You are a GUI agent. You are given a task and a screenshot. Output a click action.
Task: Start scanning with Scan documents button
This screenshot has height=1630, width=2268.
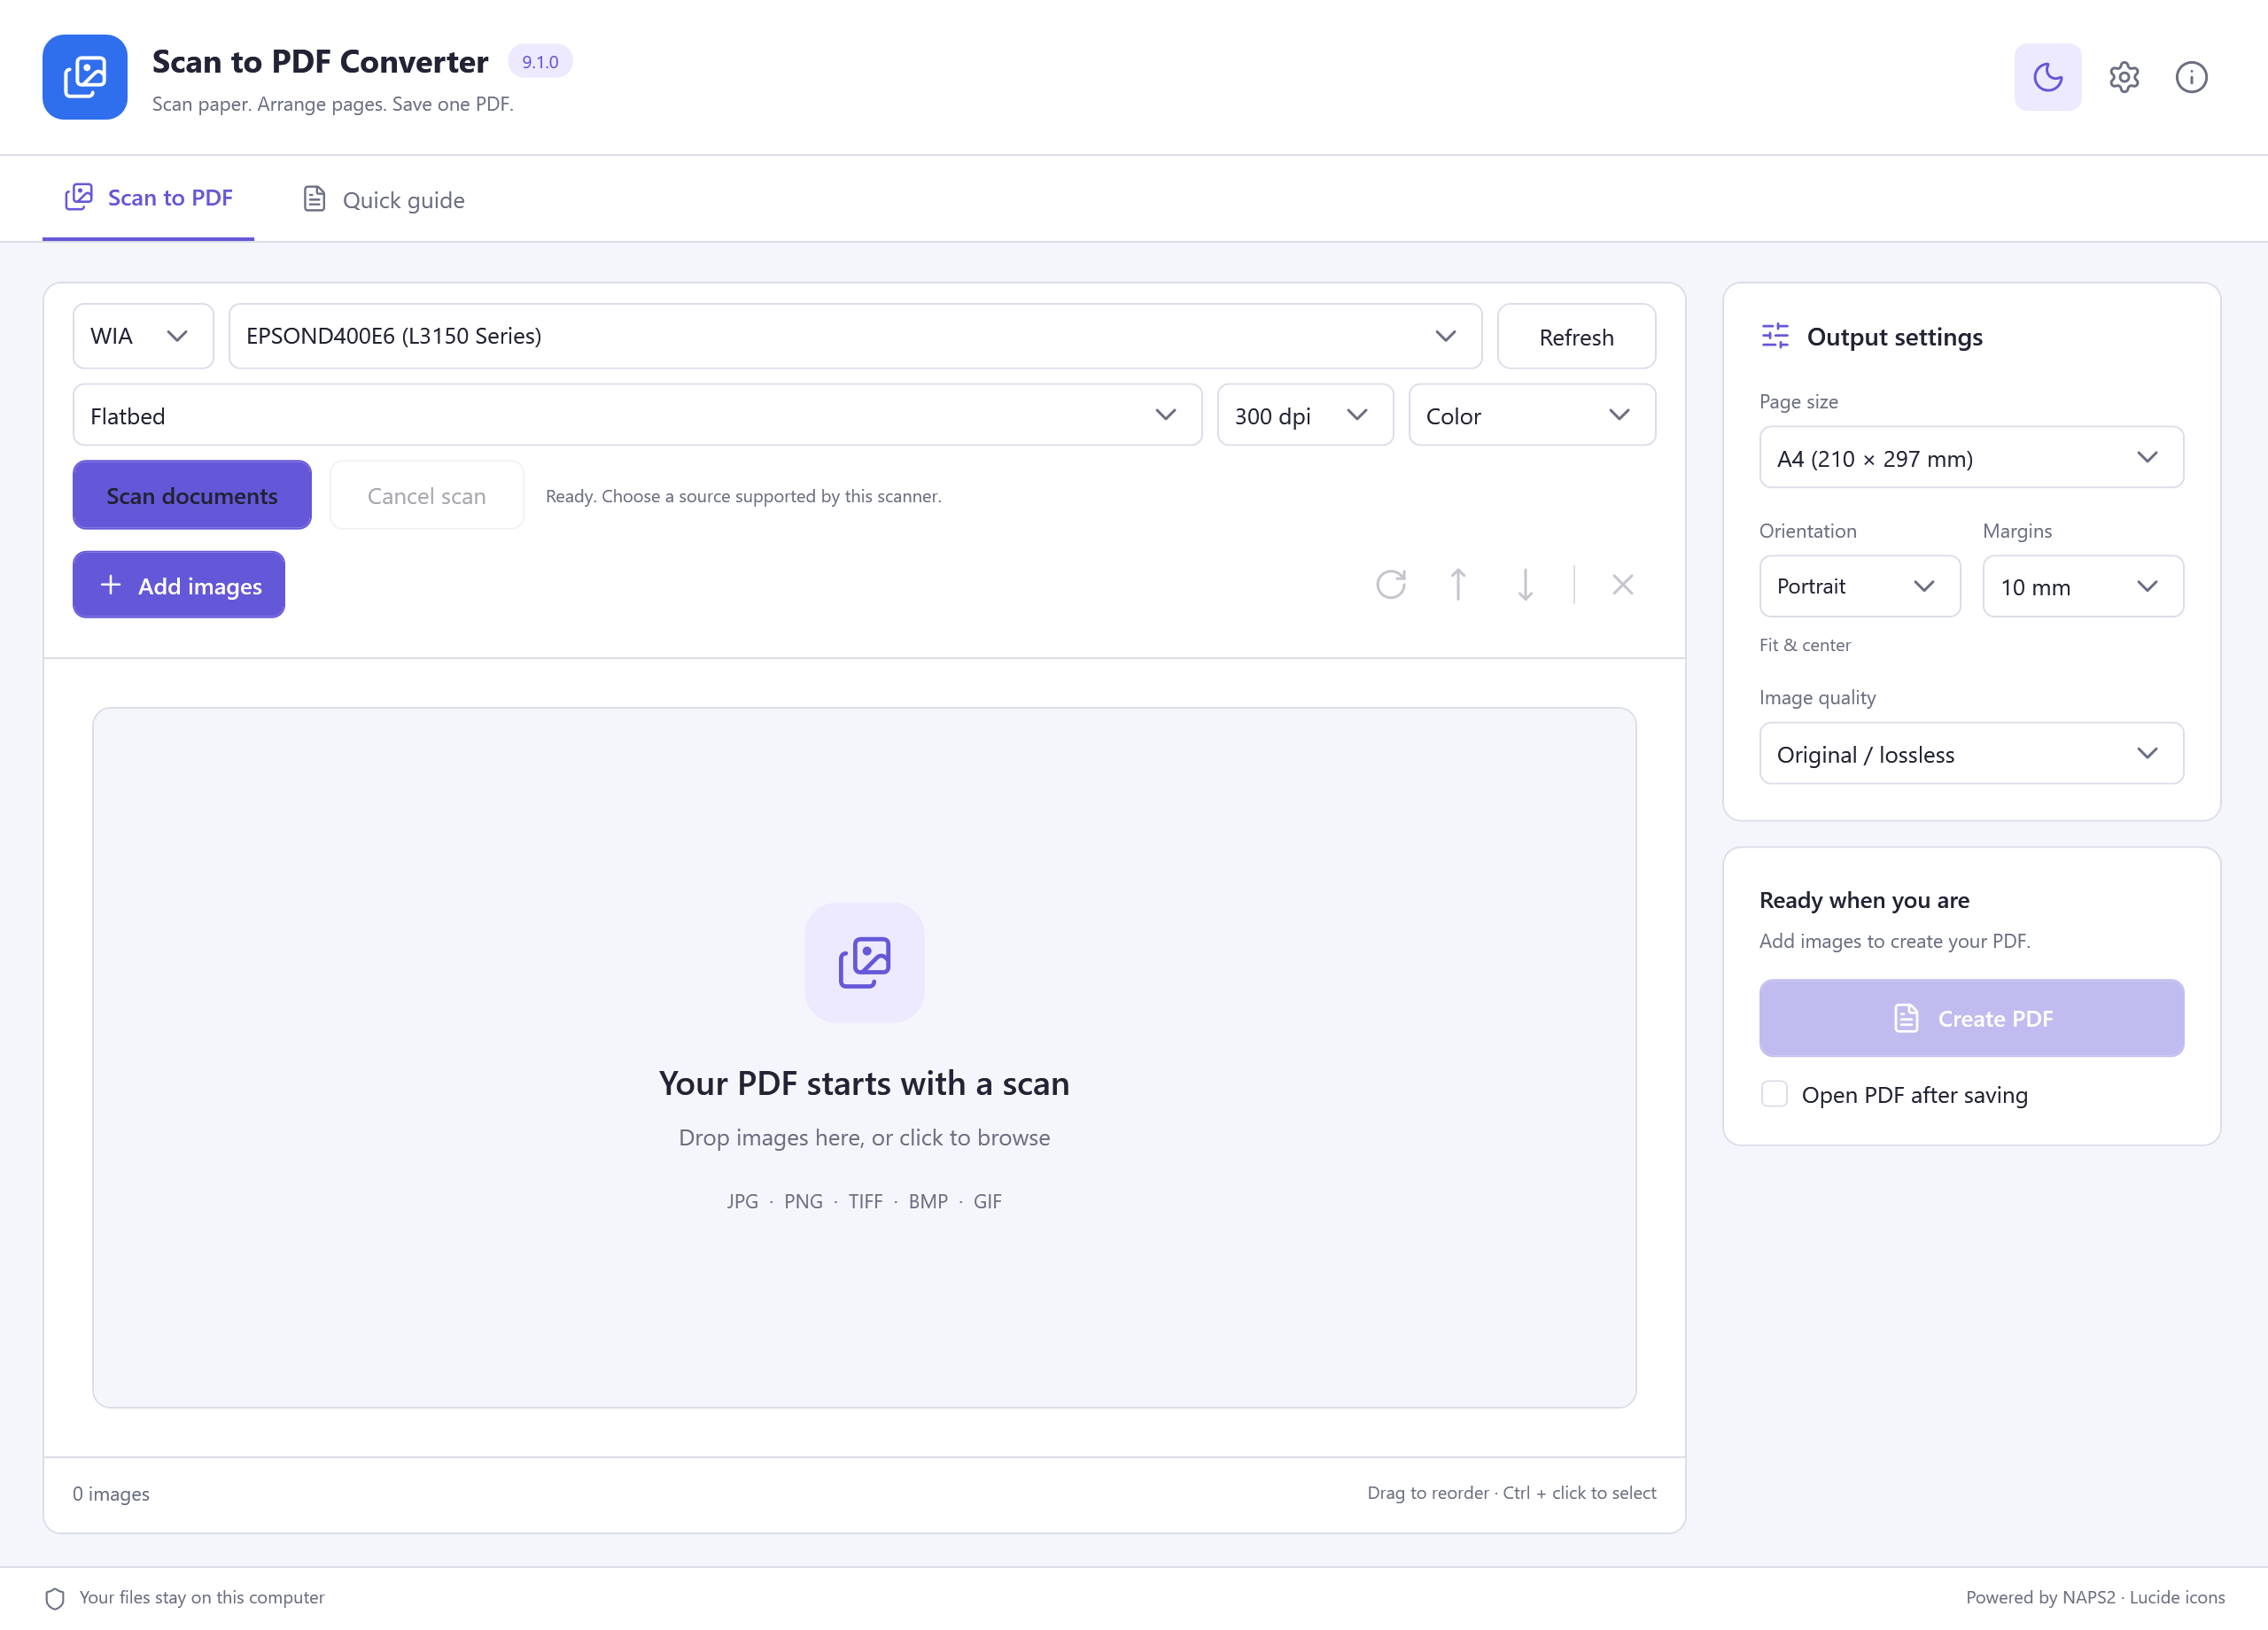[192, 495]
